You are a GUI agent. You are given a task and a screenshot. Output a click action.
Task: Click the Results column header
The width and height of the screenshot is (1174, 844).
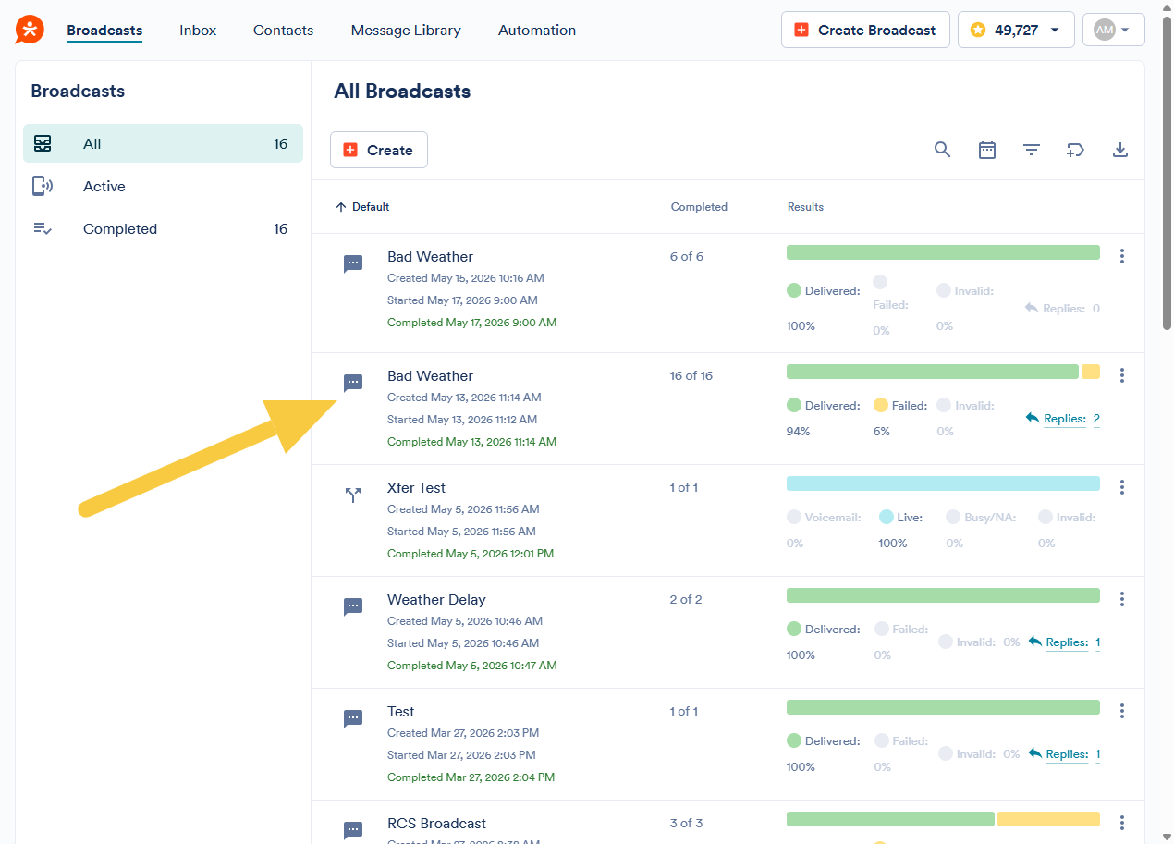coord(805,207)
